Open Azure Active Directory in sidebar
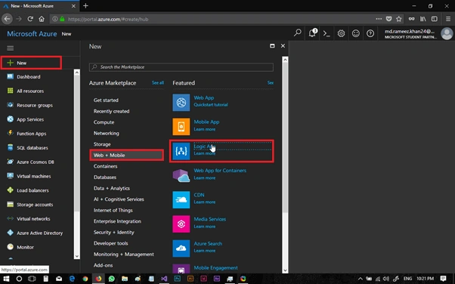Viewport: 455px width, 284px height. [40, 233]
